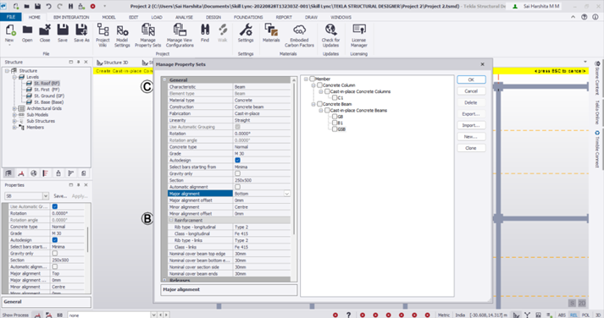Open the Major alignment dropdown arrow
The width and height of the screenshot is (604, 318).
tap(287, 194)
